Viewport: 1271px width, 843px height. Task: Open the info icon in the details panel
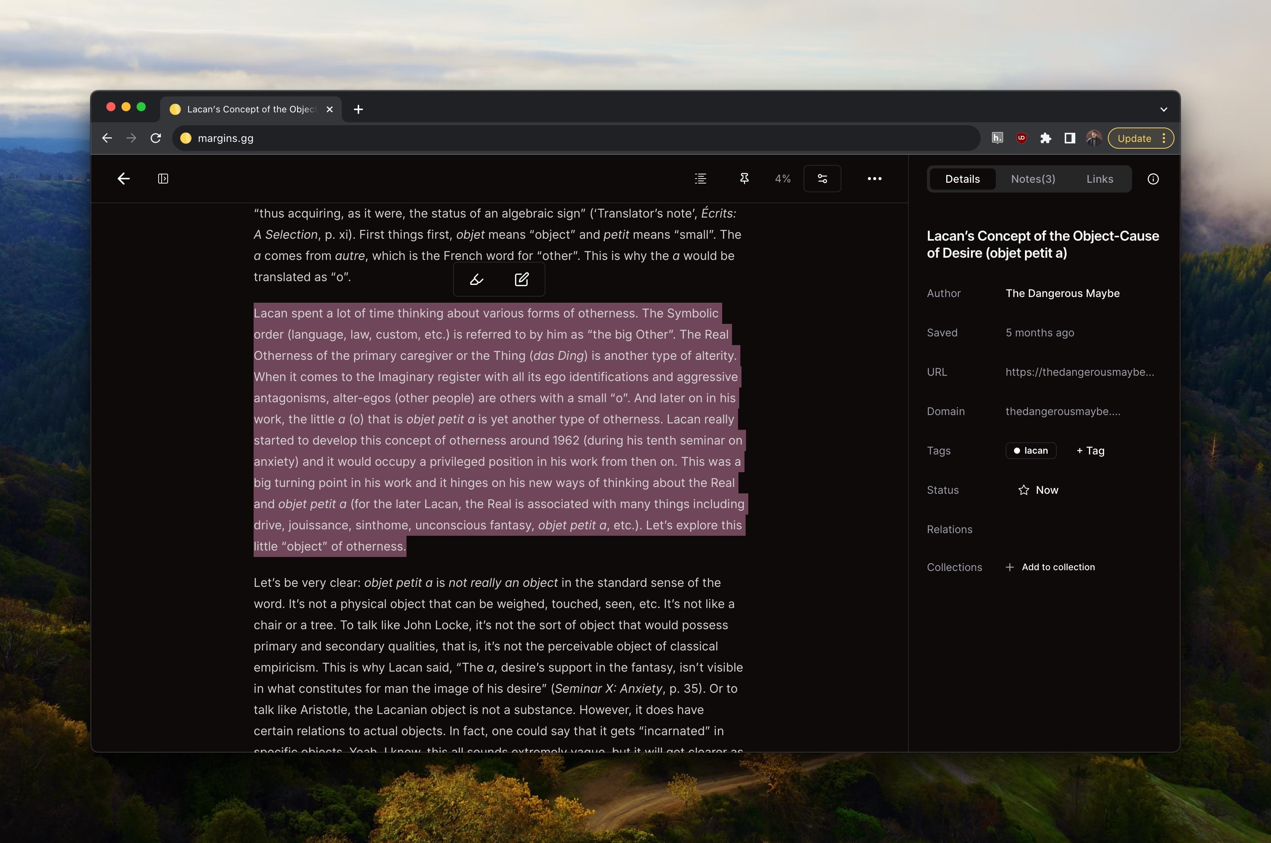pos(1153,179)
